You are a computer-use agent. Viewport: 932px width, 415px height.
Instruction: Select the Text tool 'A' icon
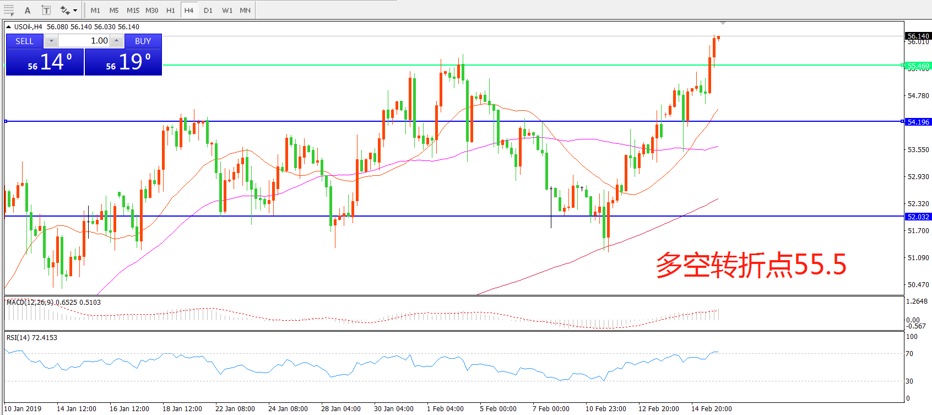click(x=28, y=10)
